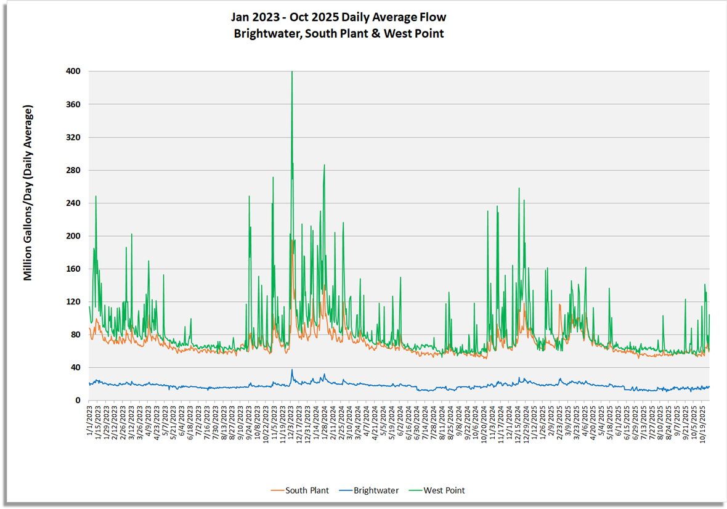Viewport: 727px width, 509px height.
Task: Click the tallest West Point peak near 12/3/2023
Action: pos(291,73)
